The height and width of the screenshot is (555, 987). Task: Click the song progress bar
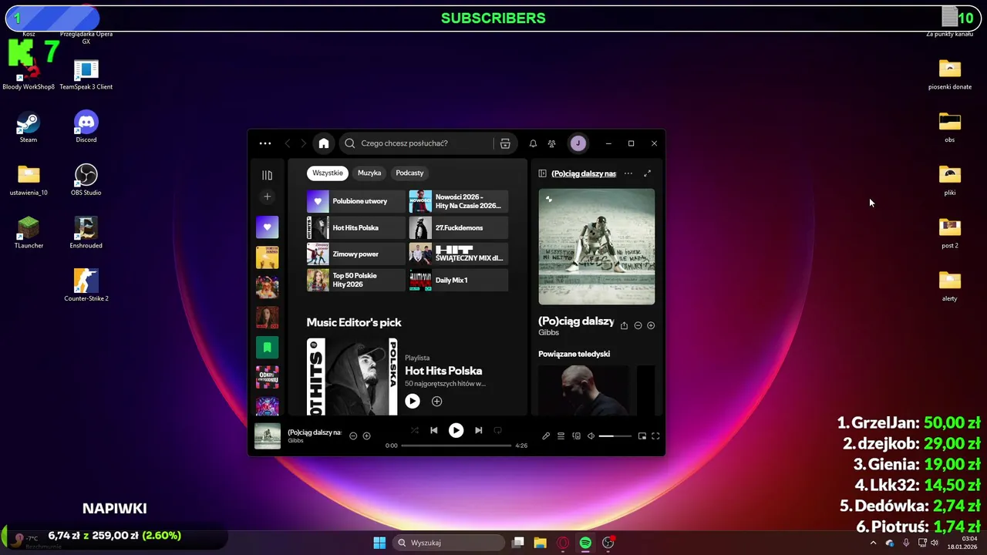pos(456,446)
